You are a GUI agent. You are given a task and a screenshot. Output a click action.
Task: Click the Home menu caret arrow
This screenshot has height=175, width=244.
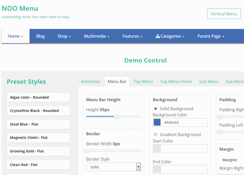(22, 37)
